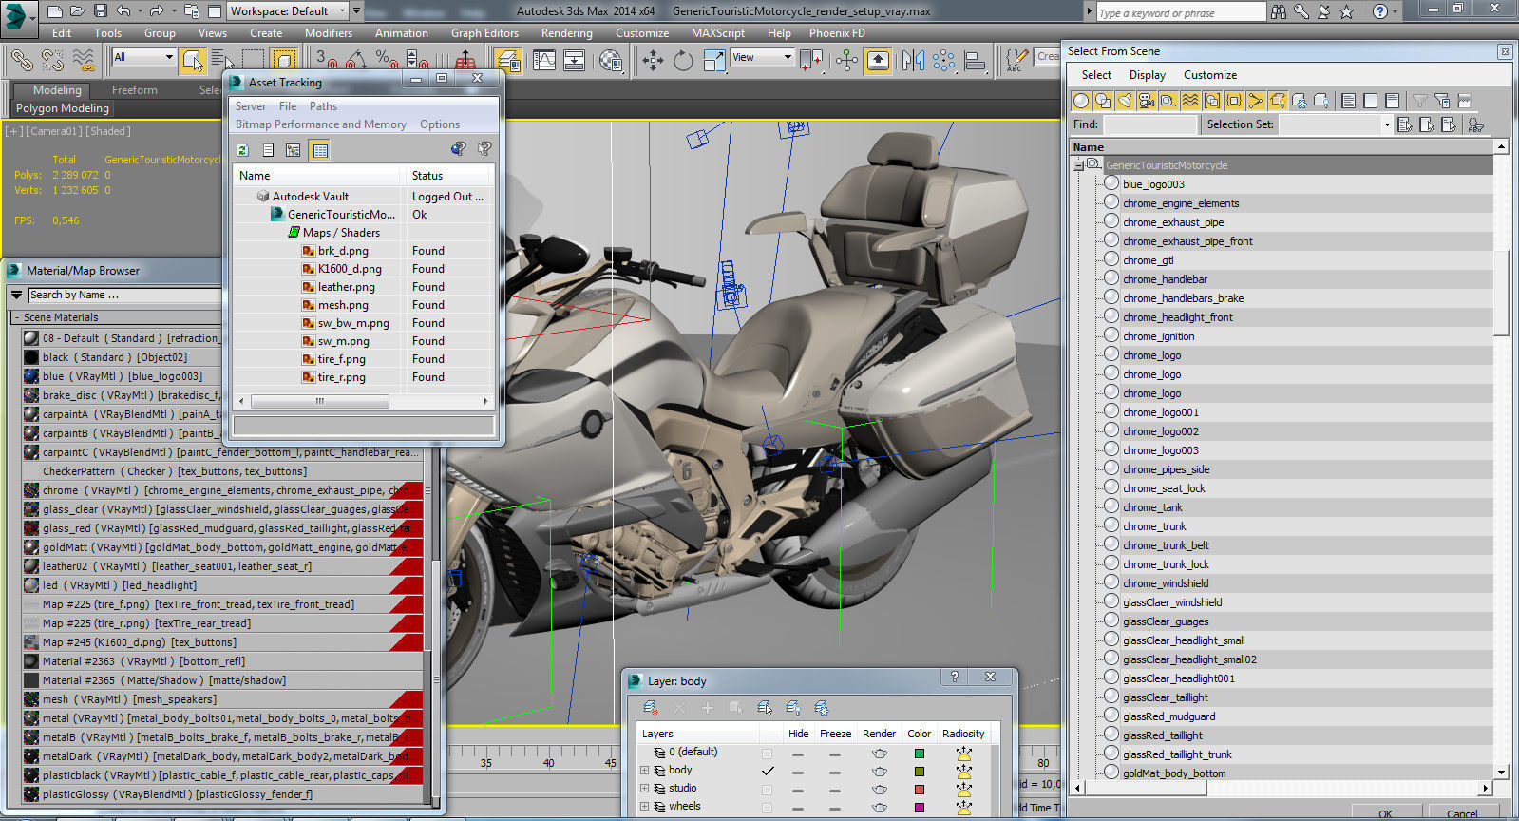Click the green color swatch of layer 0 (default)
1519x821 pixels.
pyautogui.click(x=919, y=754)
